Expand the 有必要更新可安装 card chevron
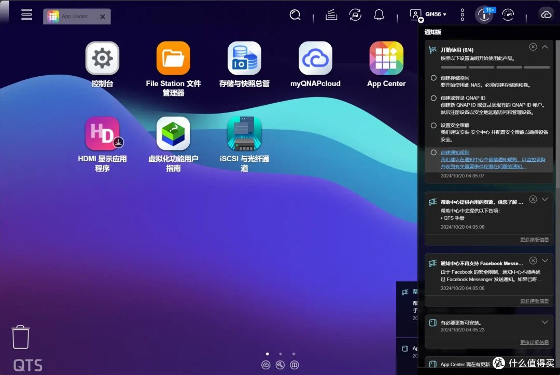 544,322
